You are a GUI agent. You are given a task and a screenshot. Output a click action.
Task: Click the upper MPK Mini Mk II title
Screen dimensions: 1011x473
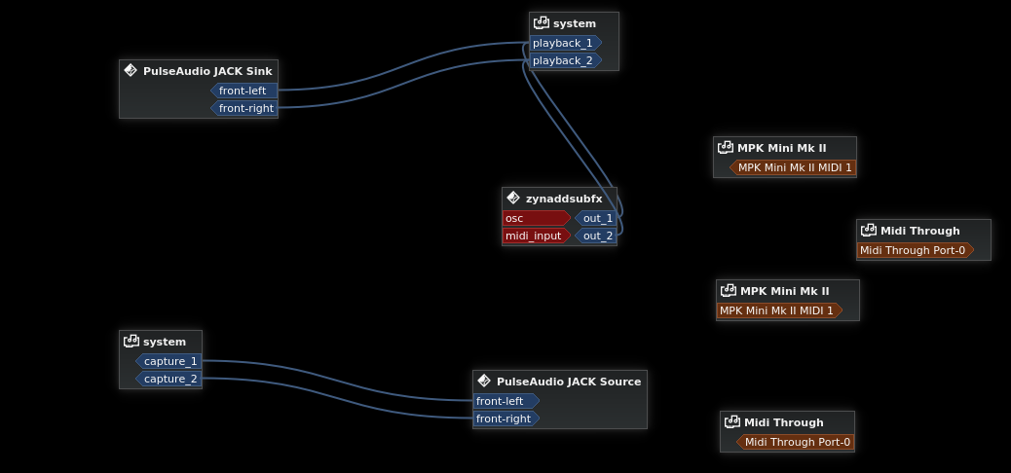click(781, 148)
